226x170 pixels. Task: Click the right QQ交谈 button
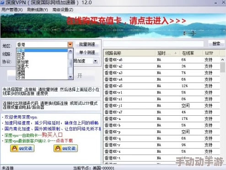[x=65, y=148]
